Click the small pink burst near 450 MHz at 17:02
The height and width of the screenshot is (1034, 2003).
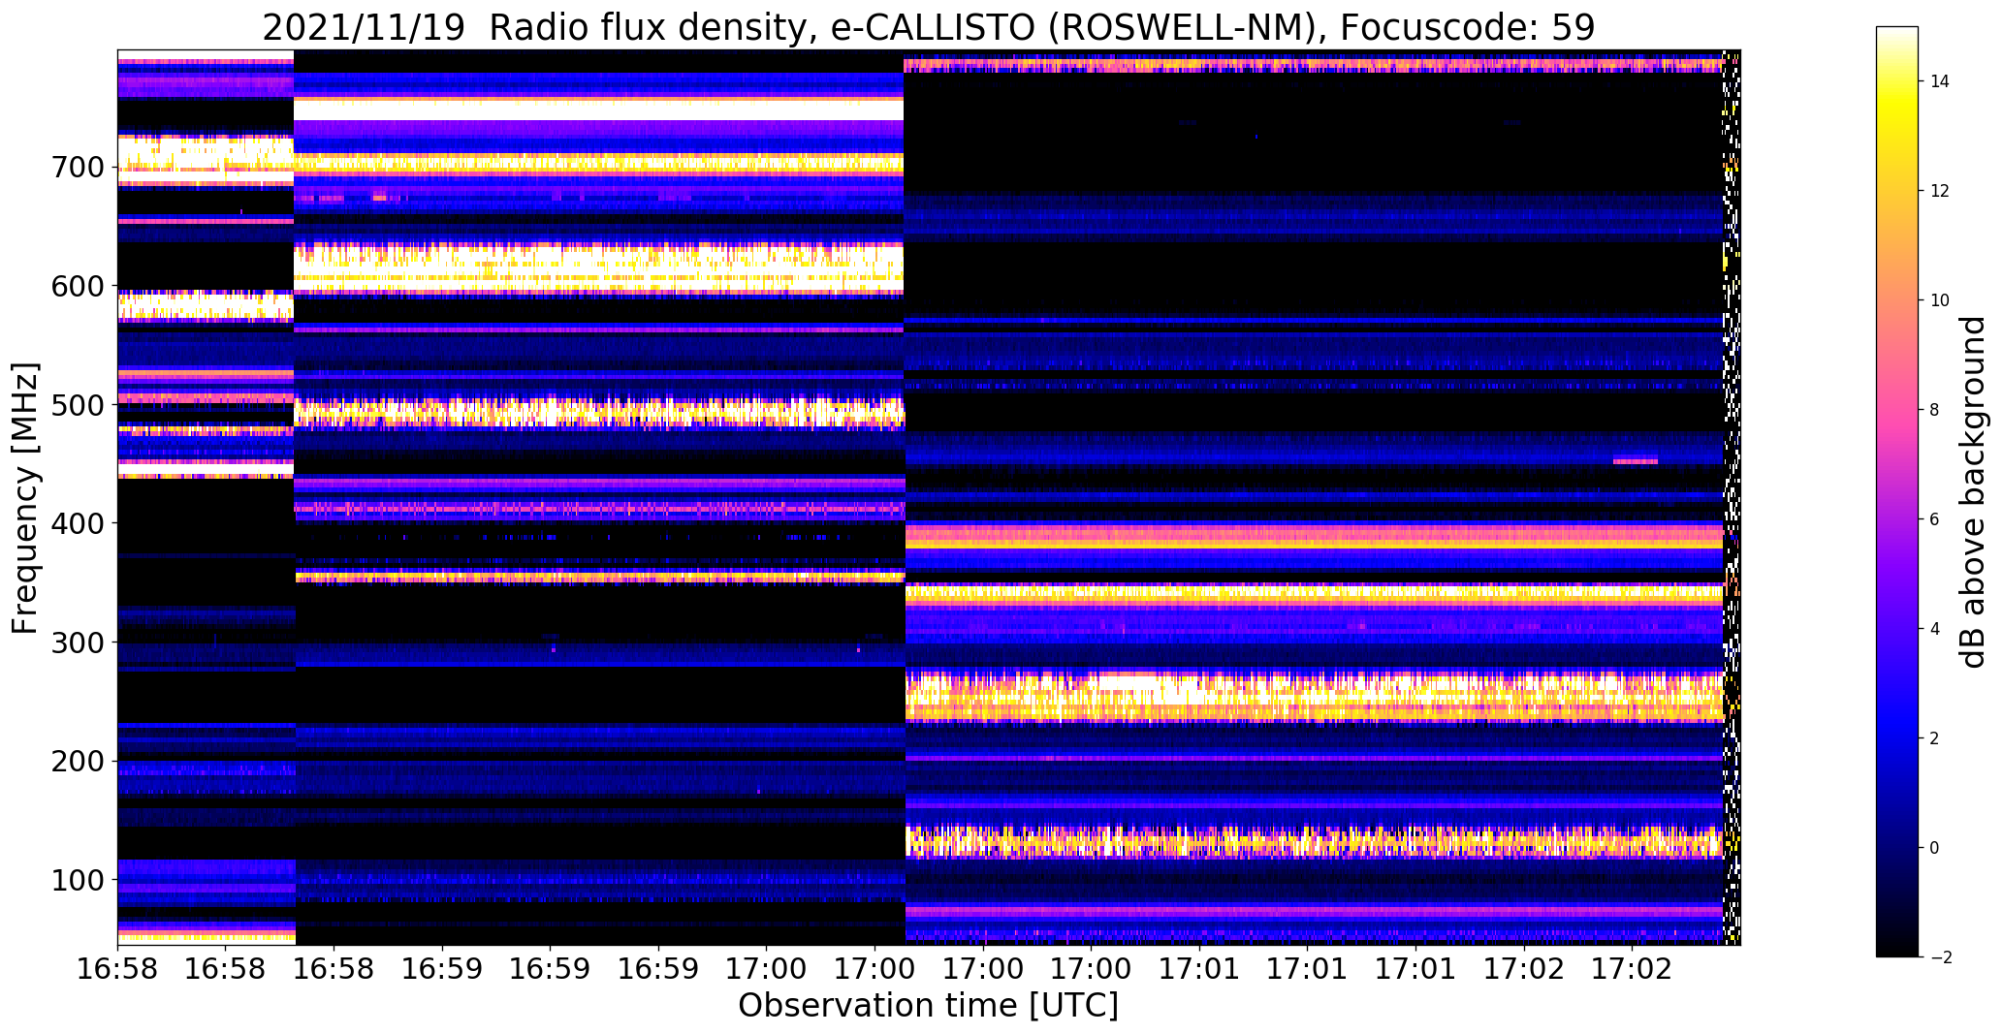coord(1636,461)
